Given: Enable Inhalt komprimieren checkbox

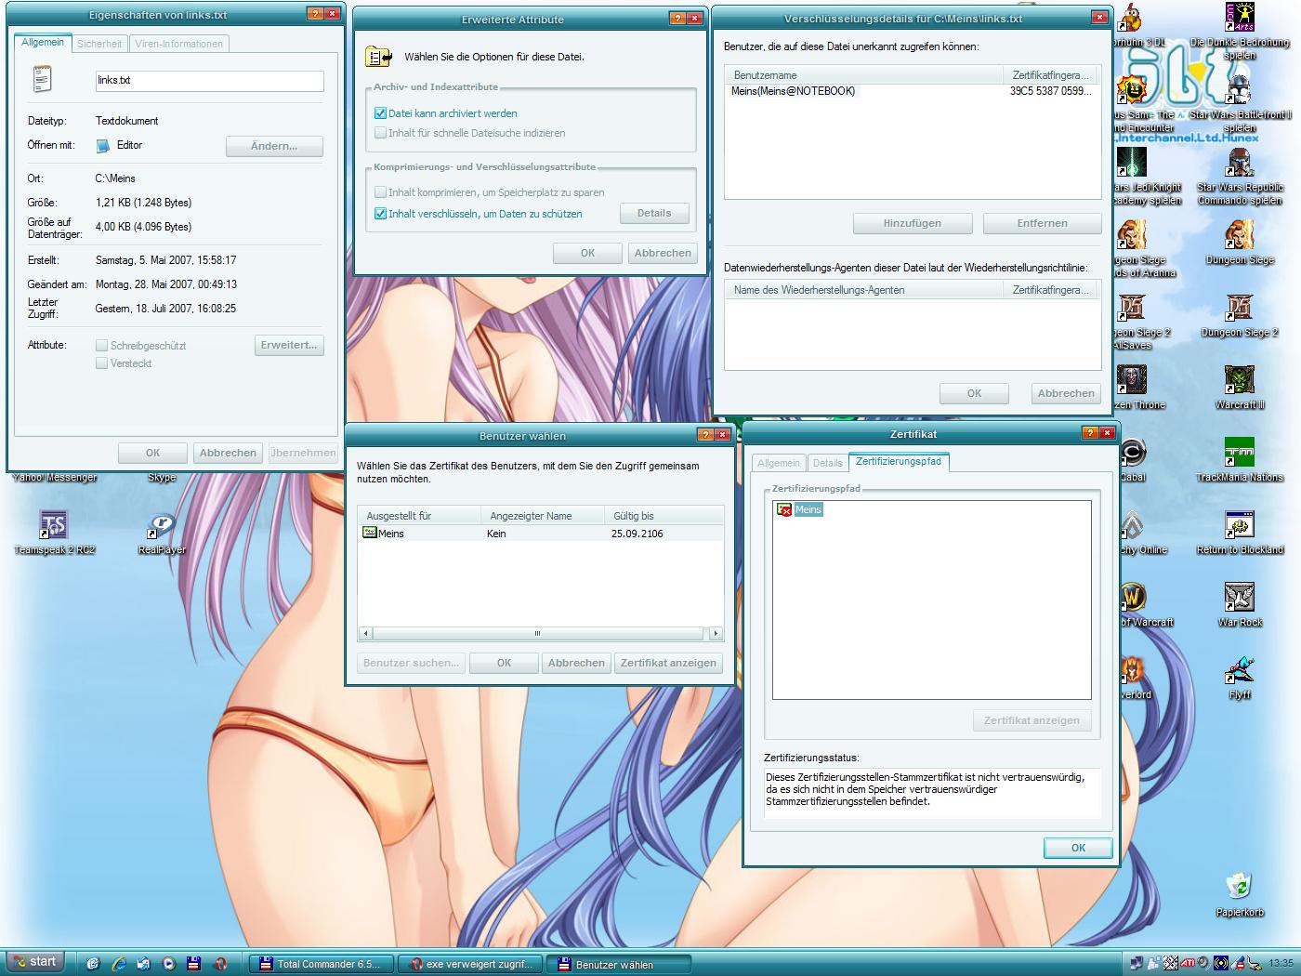Looking at the screenshot, I should (380, 192).
